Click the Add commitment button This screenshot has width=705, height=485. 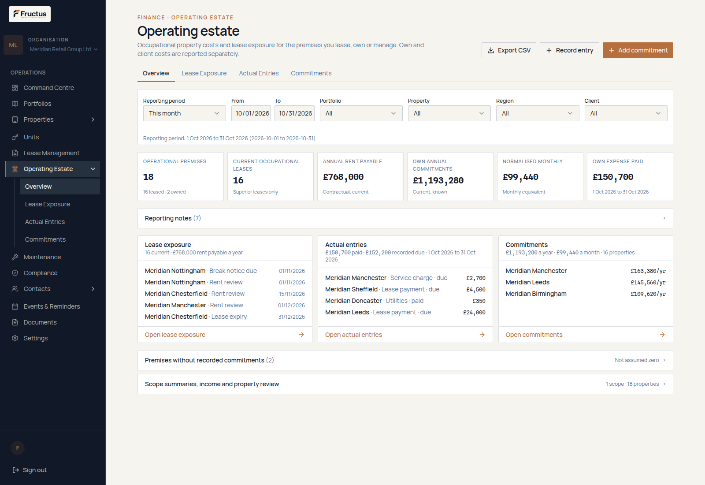[x=638, y=50]
